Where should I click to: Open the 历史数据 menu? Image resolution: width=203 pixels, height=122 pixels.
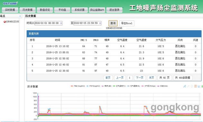(x=27, y=10)
